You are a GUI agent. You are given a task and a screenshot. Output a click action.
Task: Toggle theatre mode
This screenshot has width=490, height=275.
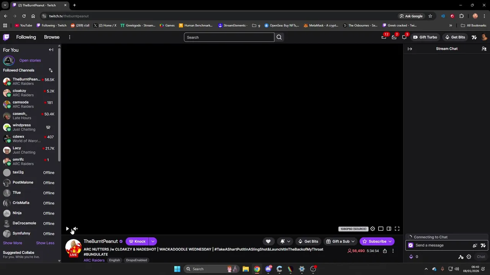click(x=389, y=229)
